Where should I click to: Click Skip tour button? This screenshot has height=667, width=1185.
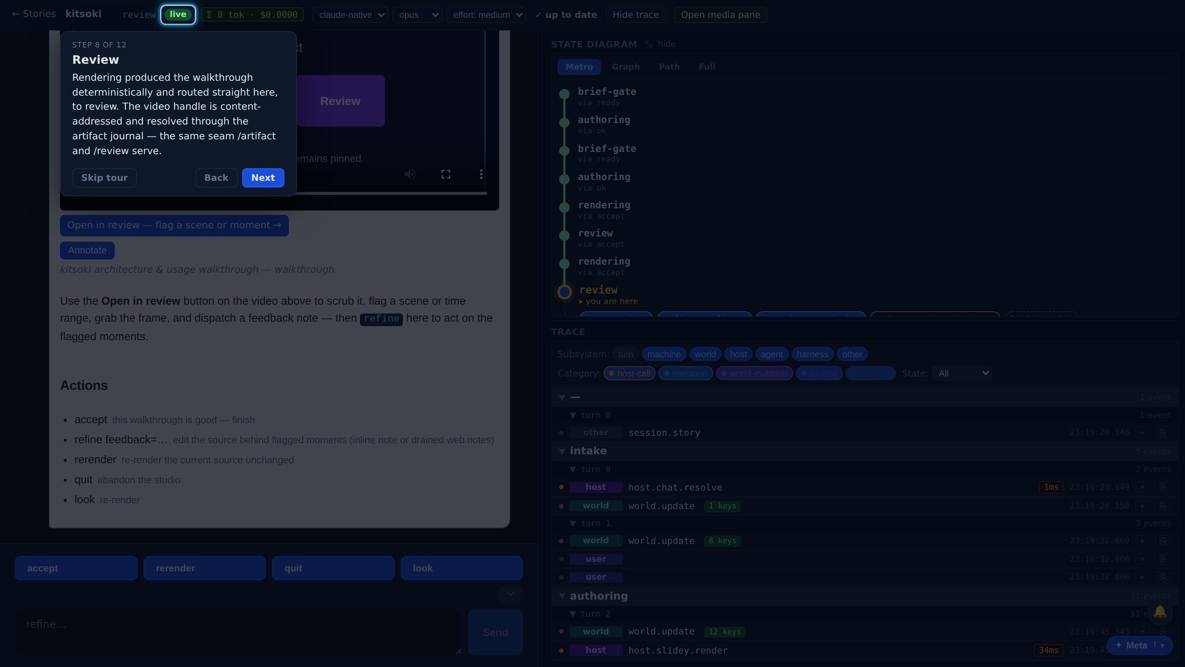pos(104,178)
